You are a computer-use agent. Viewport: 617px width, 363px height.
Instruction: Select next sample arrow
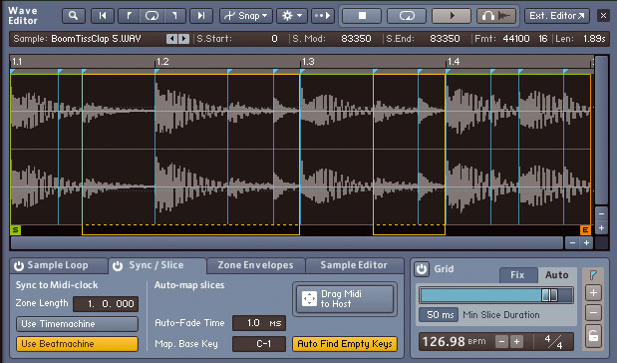point(183,39)
